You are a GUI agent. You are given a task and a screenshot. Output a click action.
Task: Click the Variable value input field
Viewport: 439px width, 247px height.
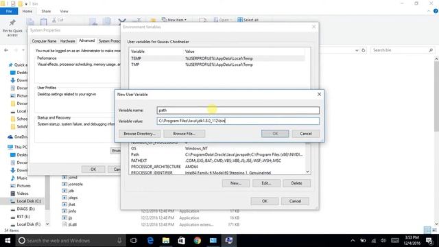pos(238,121)
